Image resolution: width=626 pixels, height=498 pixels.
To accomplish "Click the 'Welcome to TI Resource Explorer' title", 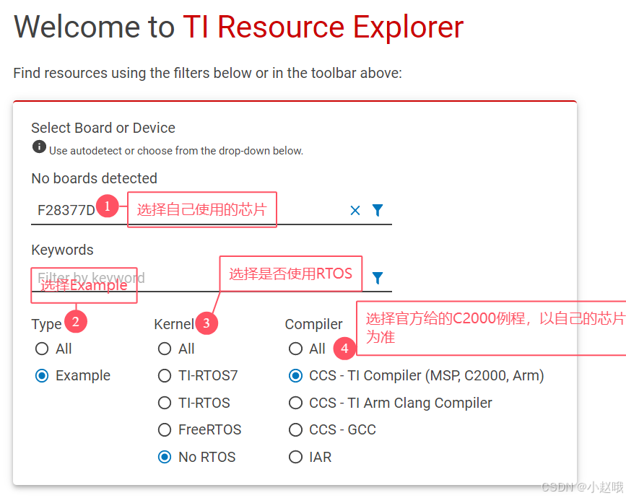I will pyautogui.click(x=239, y=27).
